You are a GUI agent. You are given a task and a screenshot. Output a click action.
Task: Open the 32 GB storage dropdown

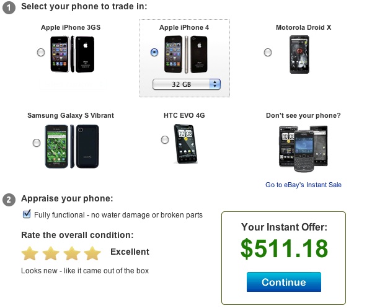pyautogui.click(x=187, y=84)
